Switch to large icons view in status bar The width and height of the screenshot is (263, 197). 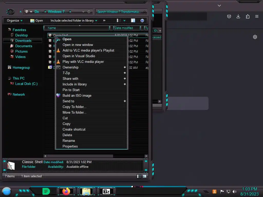pyautogui.click(x=144, y=176)
